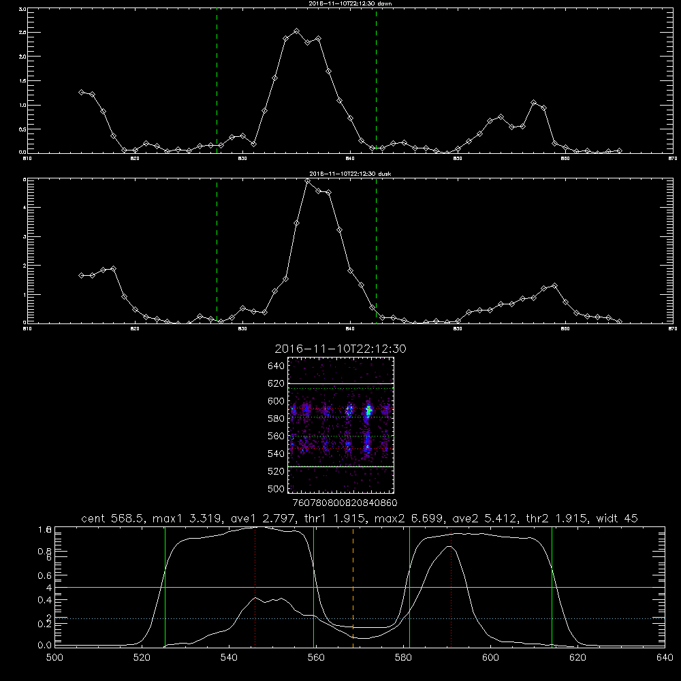681x681 pixels.
Task: Click the 520 label on bottom plot x-axis
Action: pos(142,657)
